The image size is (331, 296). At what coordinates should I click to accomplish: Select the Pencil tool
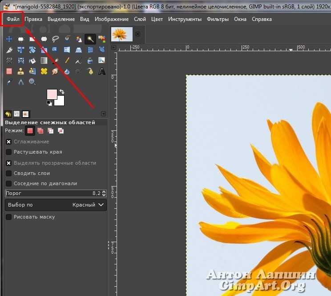tap(67, 61)
